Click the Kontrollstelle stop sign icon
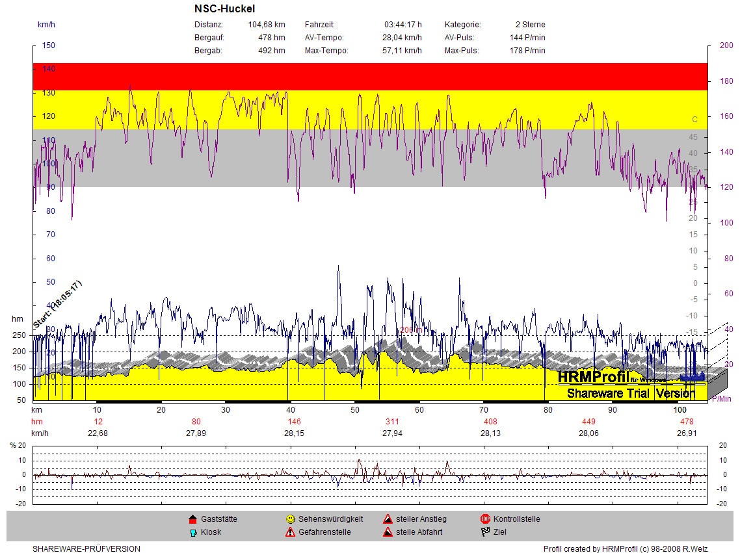 pyautogui.click(x=485, y=519)
